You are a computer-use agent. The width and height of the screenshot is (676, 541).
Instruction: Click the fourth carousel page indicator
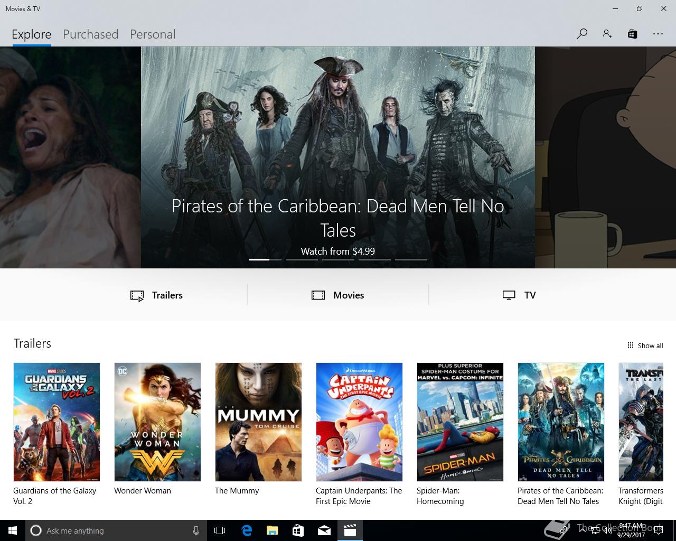(374, 259)
